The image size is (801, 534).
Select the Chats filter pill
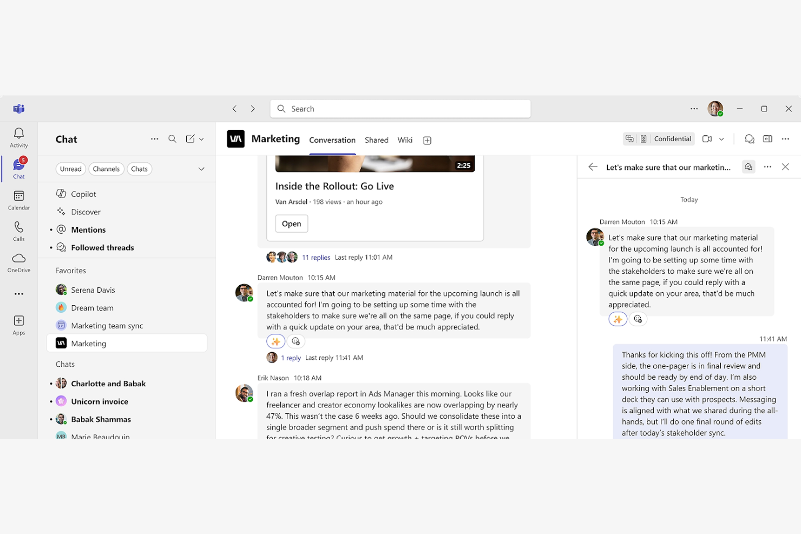coord(139,168)
